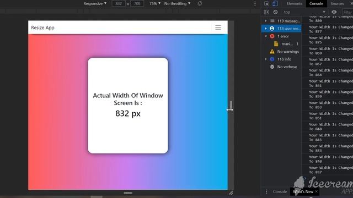
Task: Click the log message Changed To 877
Action: point(331,29)
